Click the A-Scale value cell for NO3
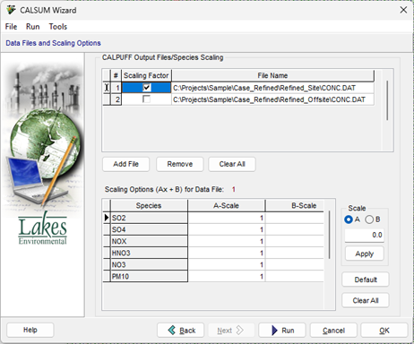The width and height of the screenshot is (414, 344). (x=227, y=264)
